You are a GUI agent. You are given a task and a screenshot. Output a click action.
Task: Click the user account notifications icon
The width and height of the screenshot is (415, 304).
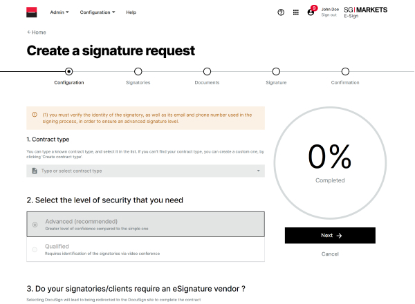[311, 12]
